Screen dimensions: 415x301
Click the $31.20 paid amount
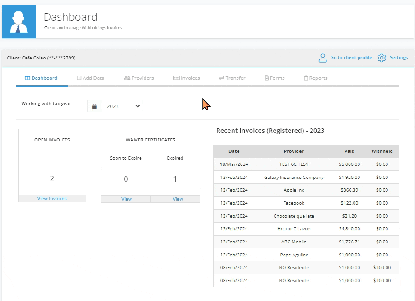pos(350,216)
